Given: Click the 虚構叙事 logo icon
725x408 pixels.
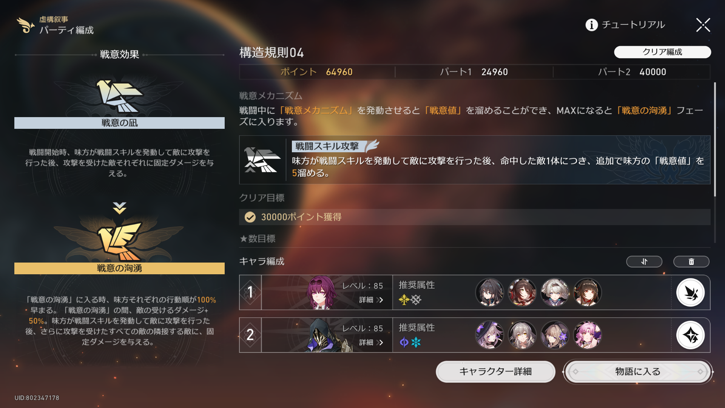Looking at the screenshot, I should pos(26,25).
